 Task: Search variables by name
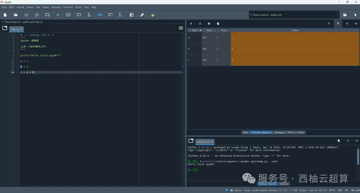tap(329, 24)
